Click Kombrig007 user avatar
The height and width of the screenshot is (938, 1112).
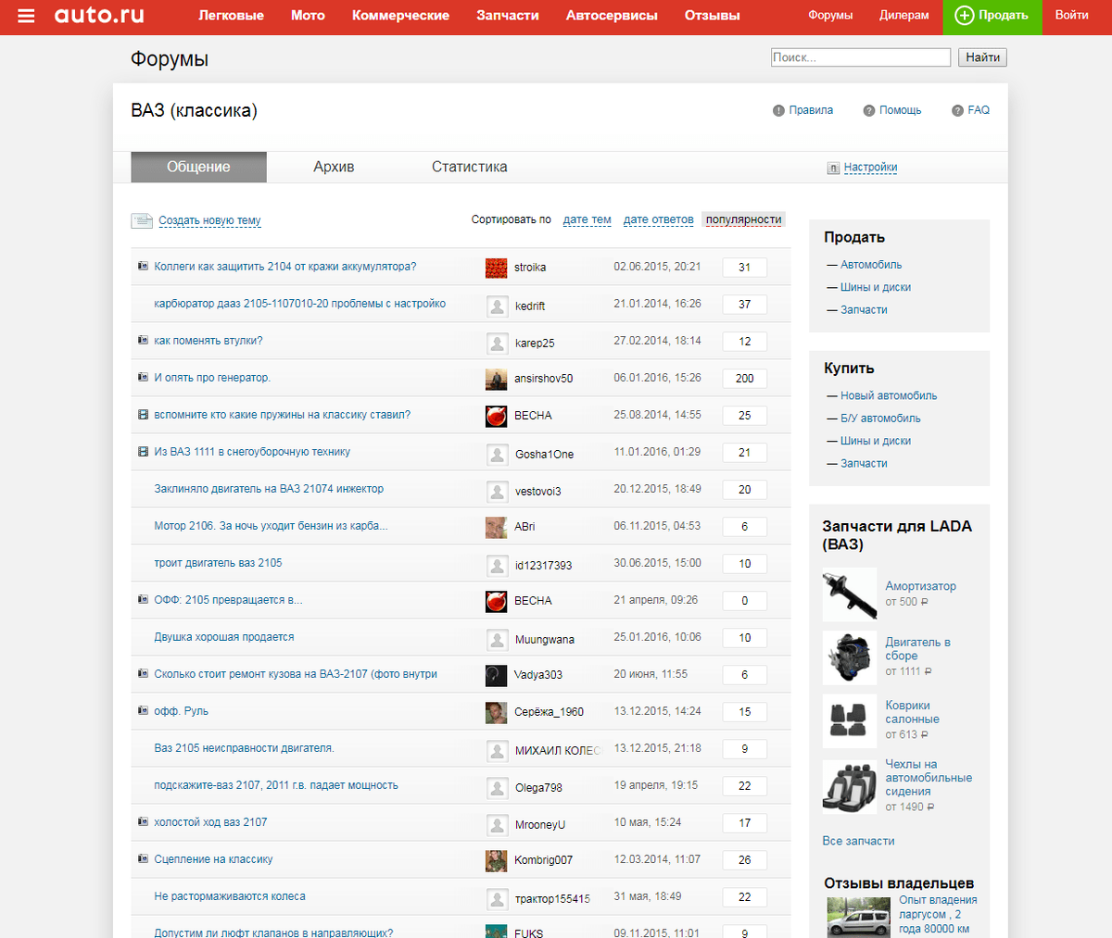[x=496, y=860]
